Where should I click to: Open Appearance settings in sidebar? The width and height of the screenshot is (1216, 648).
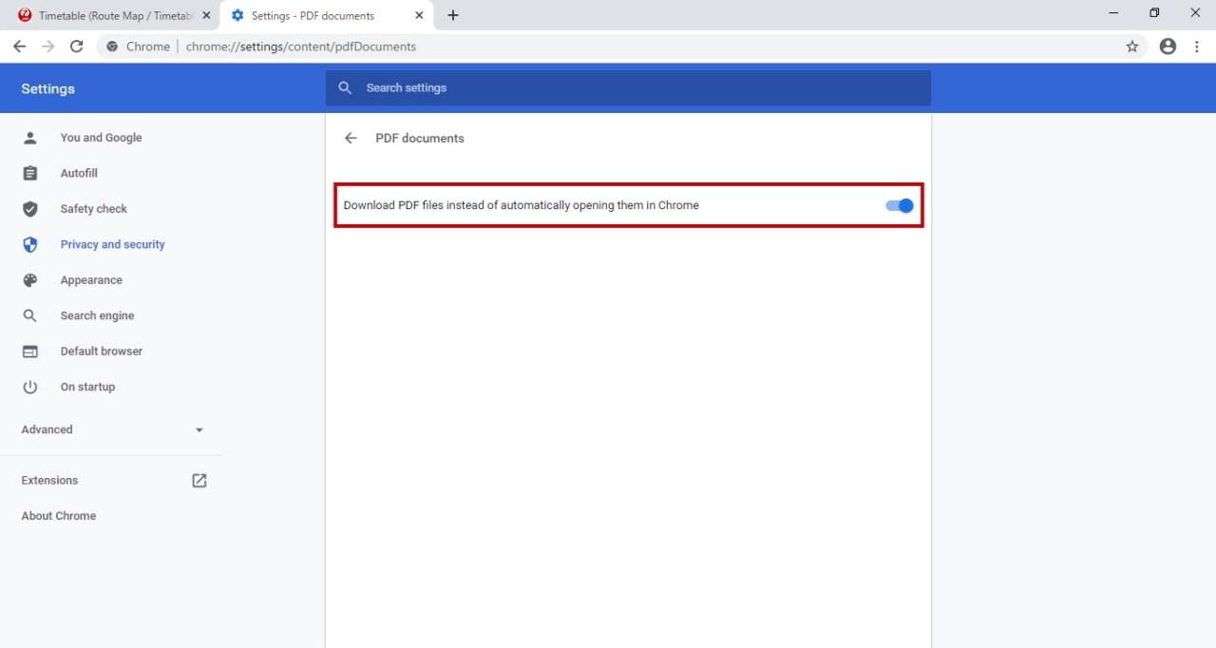click(91, 280)
